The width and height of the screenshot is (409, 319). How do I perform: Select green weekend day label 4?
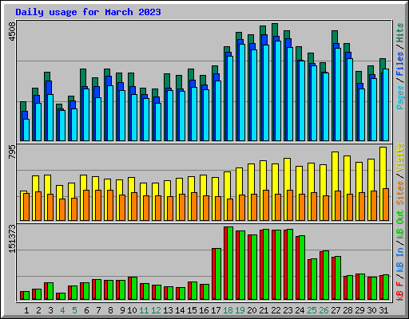[62, 310]
